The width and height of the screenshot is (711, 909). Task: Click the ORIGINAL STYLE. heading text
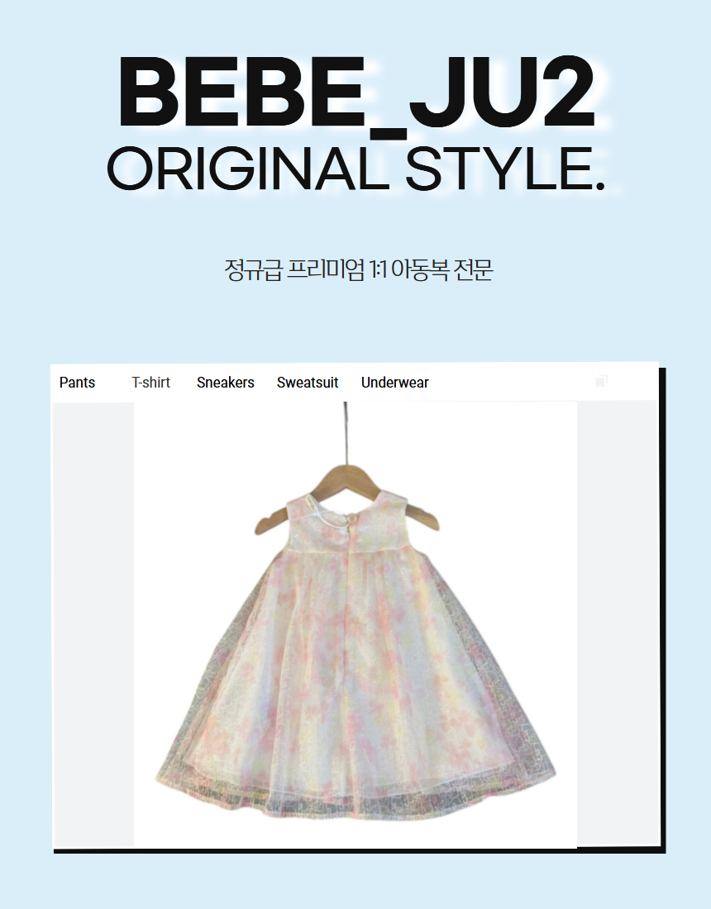pos(356,169)
